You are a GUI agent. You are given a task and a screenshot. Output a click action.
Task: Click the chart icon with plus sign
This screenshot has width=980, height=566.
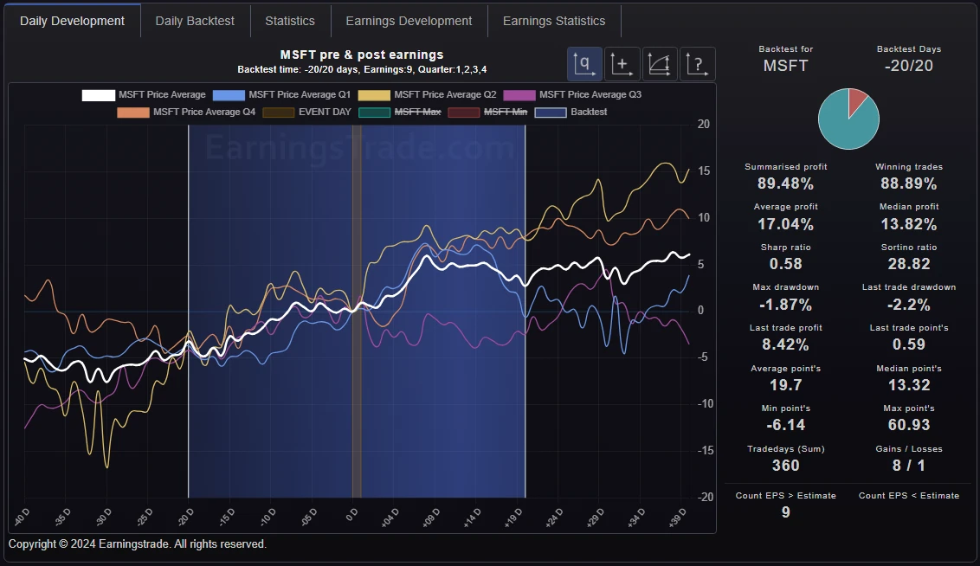click(x=622, y=64)
